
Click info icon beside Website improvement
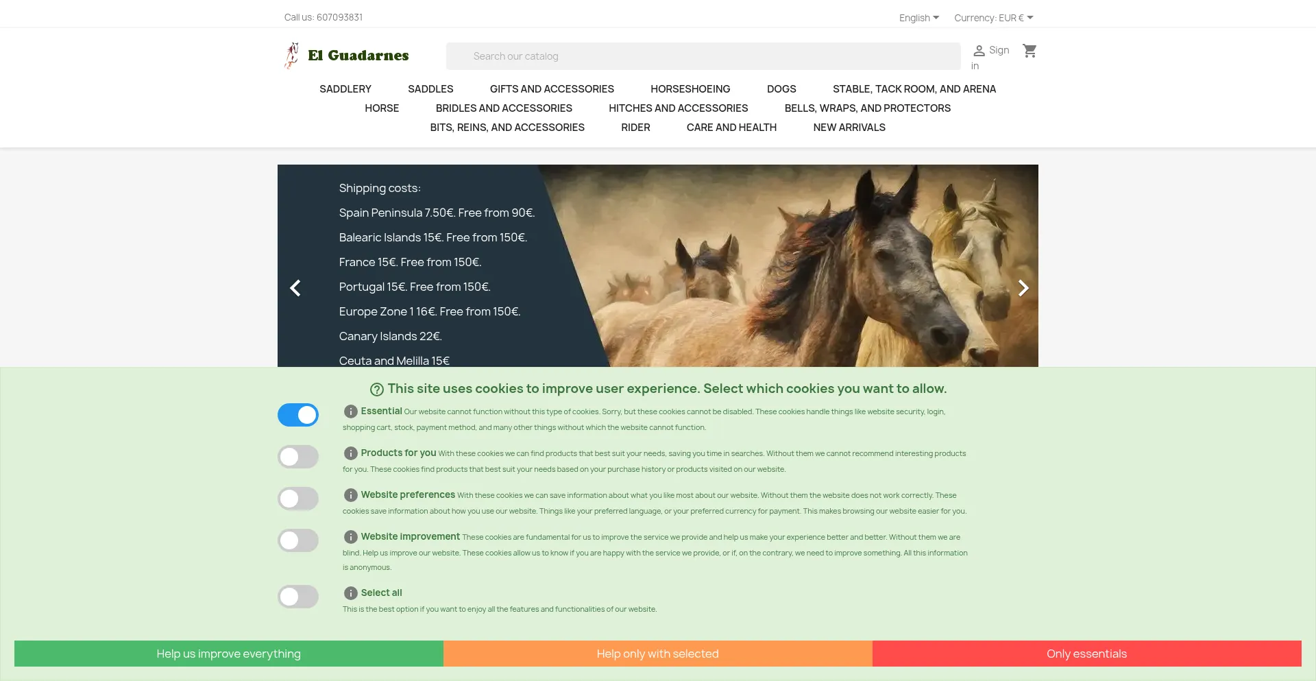pyautogui.click(x=350, y=537)
